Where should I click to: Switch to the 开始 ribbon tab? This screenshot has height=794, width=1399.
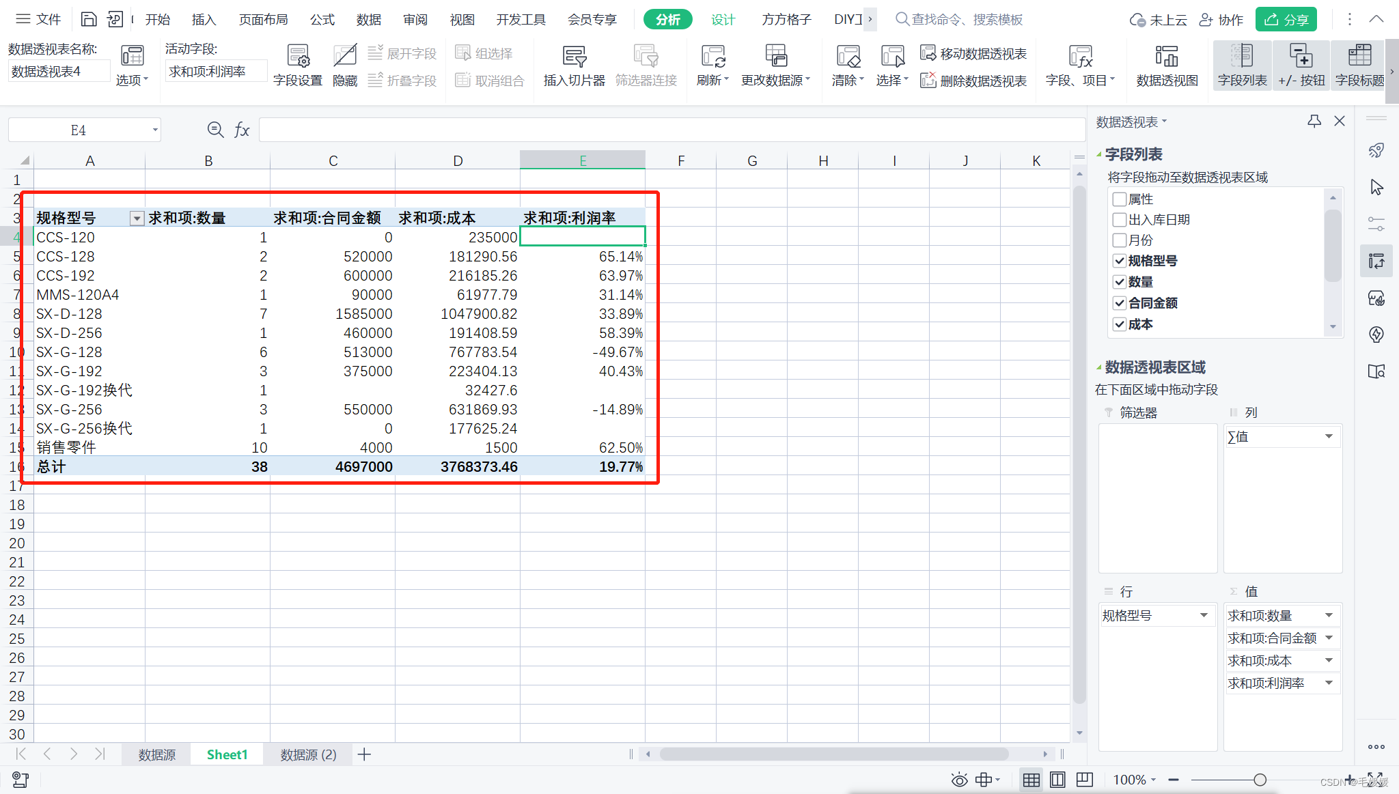(x=158, y=19)
